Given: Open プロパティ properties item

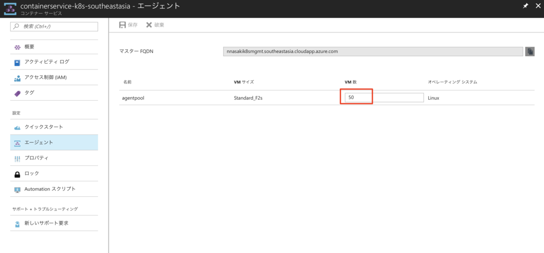Looking at the screenshot, I should tap(54, 158).
